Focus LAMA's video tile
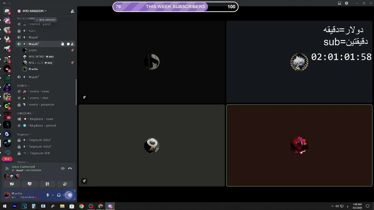374x210 pixels. pos(152,62)
